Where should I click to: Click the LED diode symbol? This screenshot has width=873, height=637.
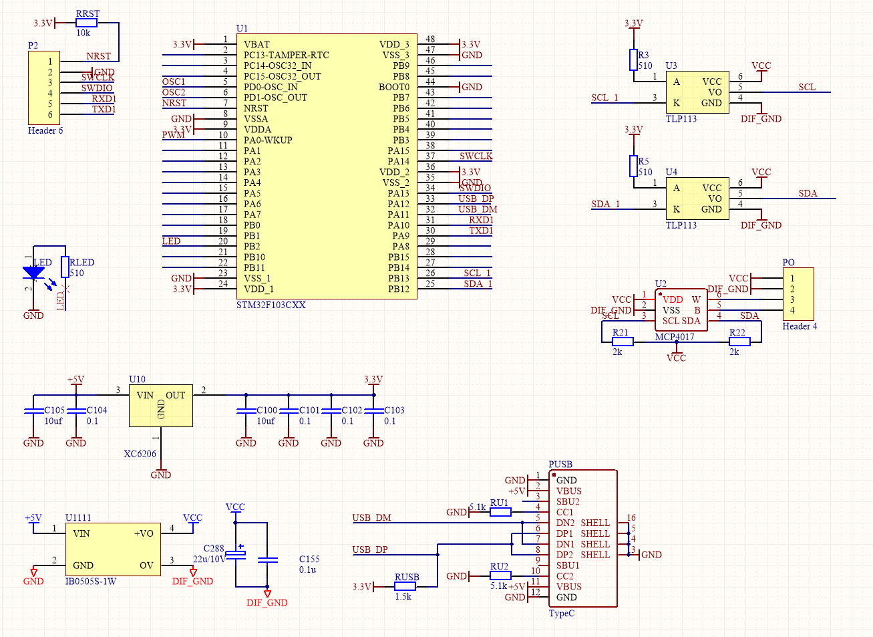35,273
